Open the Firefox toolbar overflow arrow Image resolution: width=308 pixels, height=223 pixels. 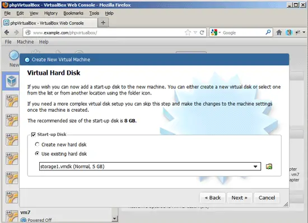click(x=304, y=32)
